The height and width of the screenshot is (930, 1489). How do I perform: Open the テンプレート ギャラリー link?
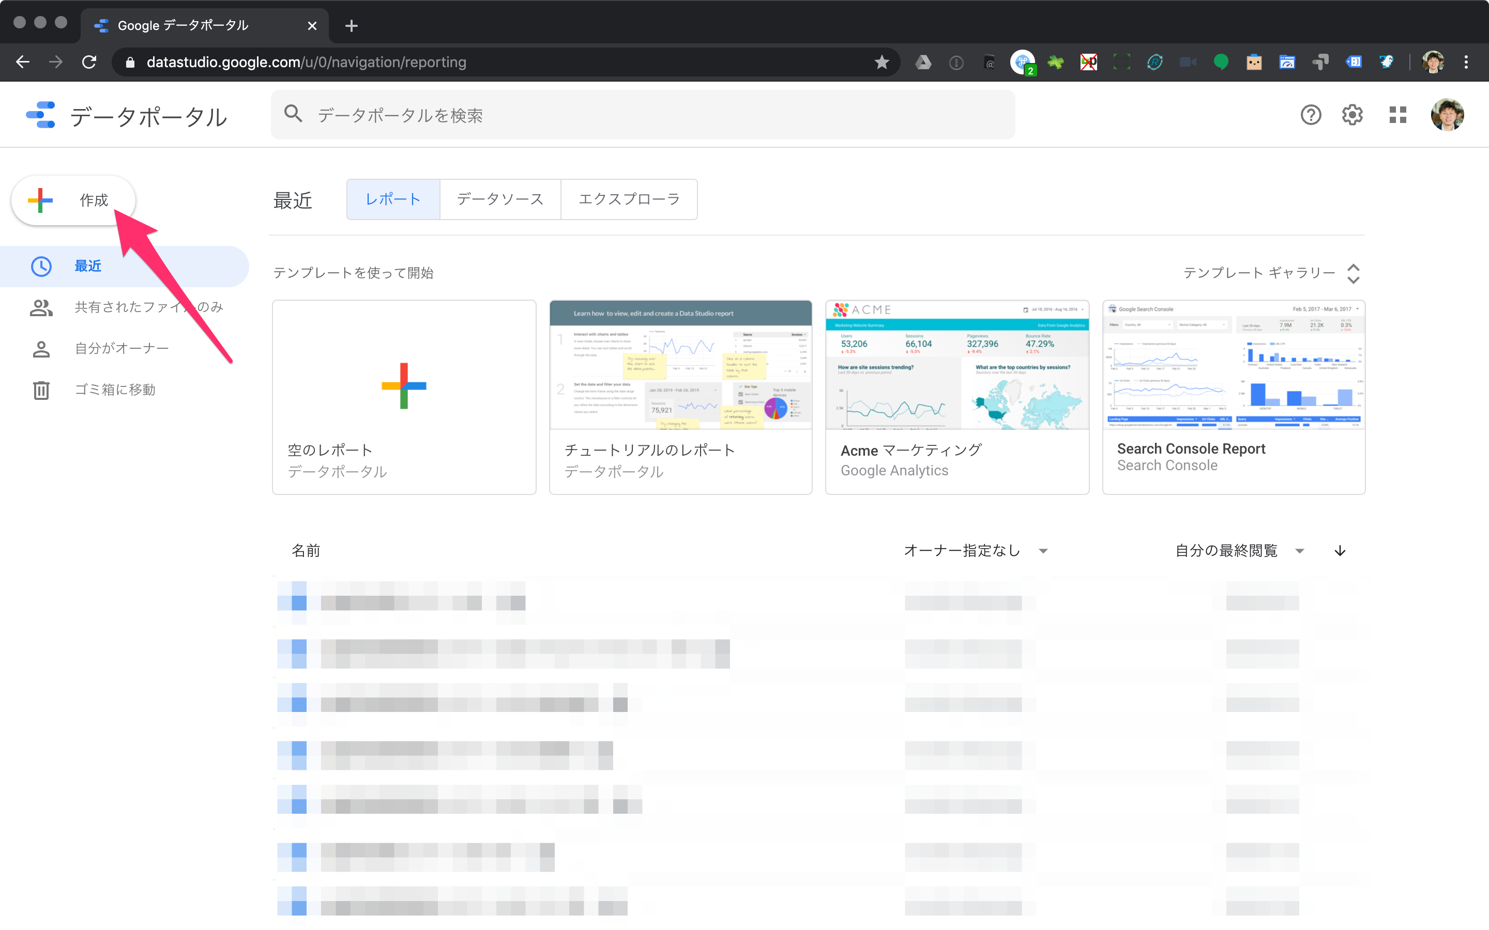click(x=1259, y=272)
